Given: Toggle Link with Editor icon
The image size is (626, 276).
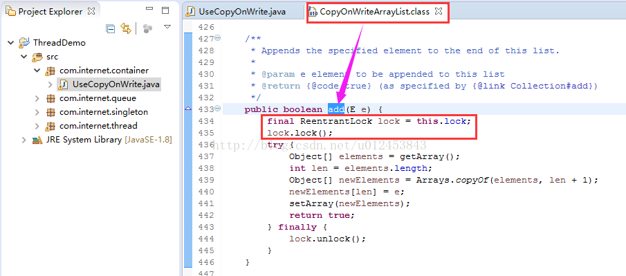Looking at the screenshot, I should [126, 28].
